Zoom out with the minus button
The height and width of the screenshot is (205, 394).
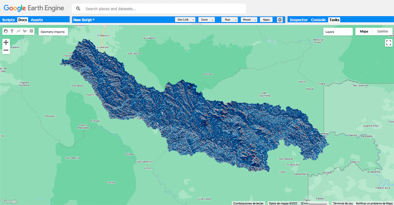pos(6,50)
